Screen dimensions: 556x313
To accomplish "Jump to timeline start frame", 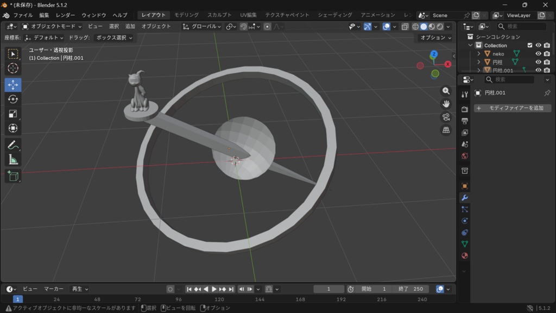I will [x=189, y=289].
